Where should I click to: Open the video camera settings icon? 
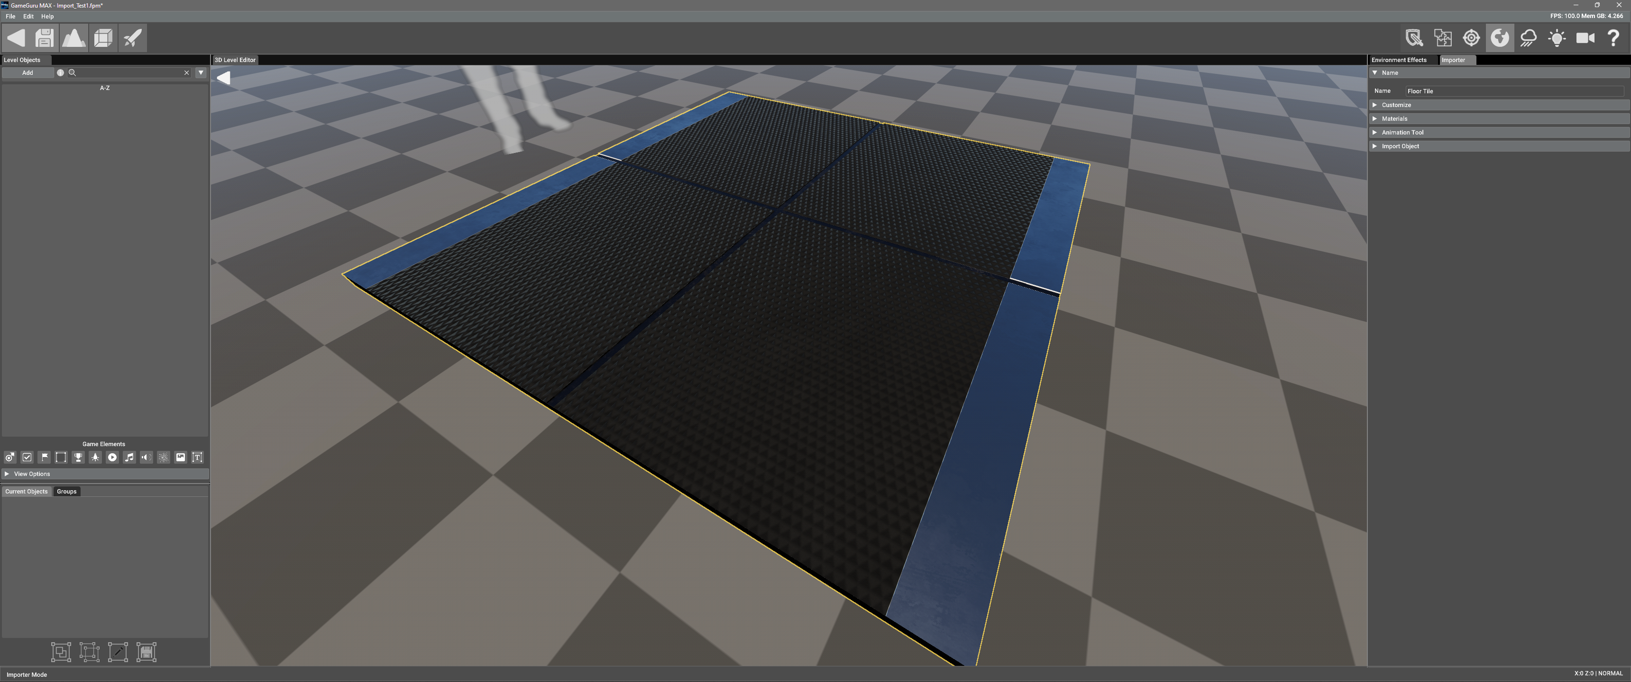(1585, 38)
